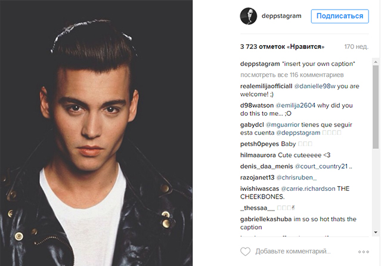Screen dimensions: 381x266
Task: Click the comments scrollbar thumb
Action: pyautogui.click(x=376, y=107)
